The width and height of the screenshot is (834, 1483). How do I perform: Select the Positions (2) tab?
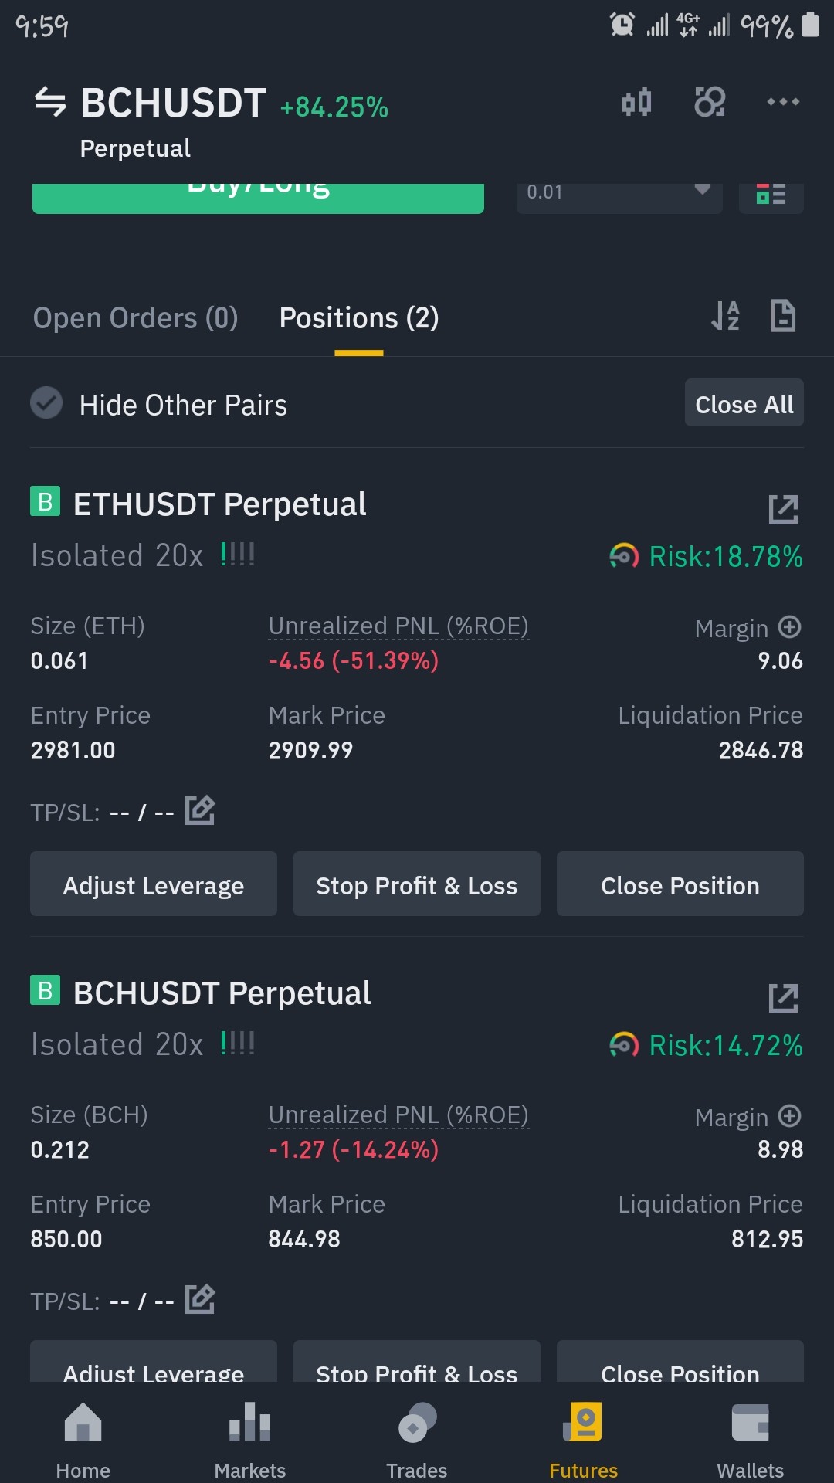359,318
